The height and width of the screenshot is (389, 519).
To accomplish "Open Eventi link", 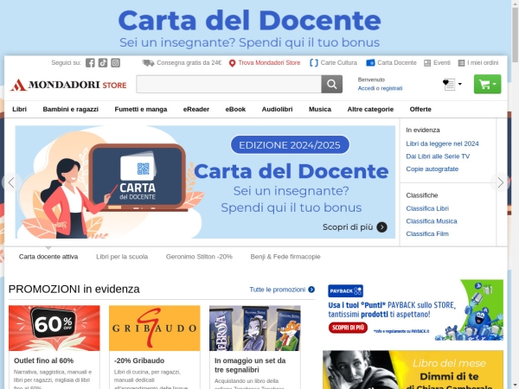I will (441, 62).
